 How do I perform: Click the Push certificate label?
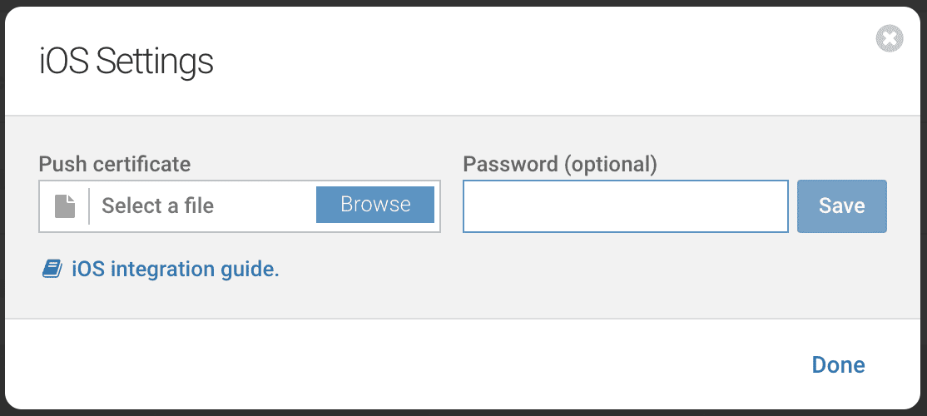(x=115, y=164)
